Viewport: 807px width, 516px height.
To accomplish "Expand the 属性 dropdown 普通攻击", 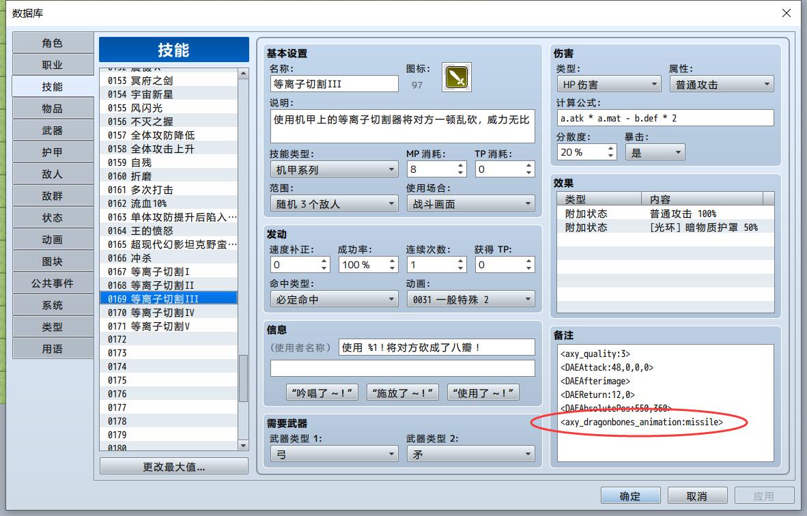I will pyautogui.click(x=722, y=85).
